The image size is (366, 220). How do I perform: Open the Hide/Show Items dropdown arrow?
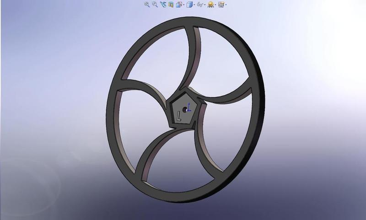point(205,5)
